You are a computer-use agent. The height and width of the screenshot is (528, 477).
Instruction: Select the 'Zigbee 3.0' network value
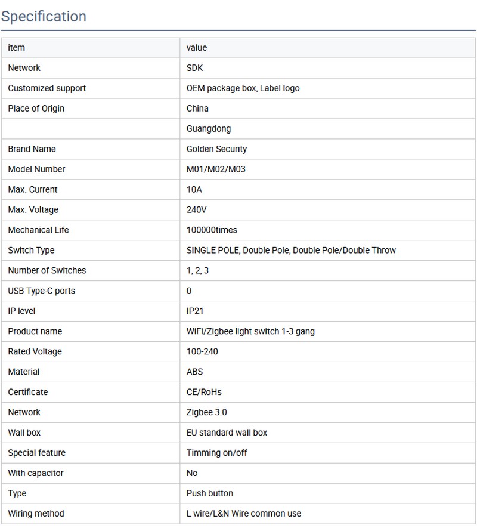pyautogui.click(x=207, y=413)
